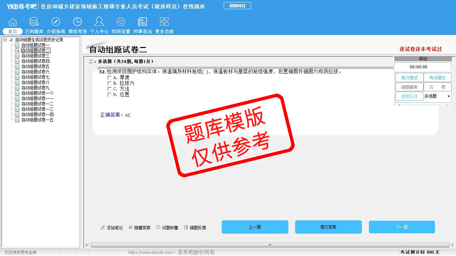Click the 添加笔记 pencil icon
The height and width of the screenshot is (256, 456).
point(103,228)
